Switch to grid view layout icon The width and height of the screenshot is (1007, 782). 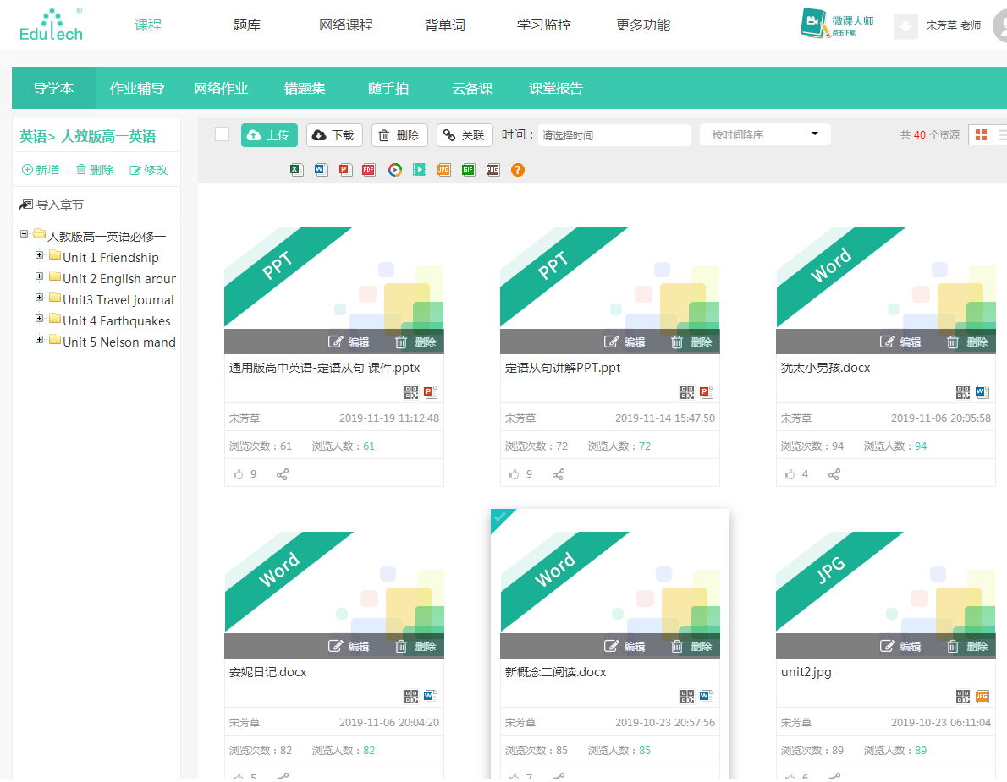981,135
